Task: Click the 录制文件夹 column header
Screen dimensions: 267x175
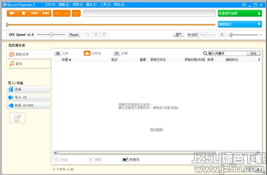Action: tap(158, 60)
